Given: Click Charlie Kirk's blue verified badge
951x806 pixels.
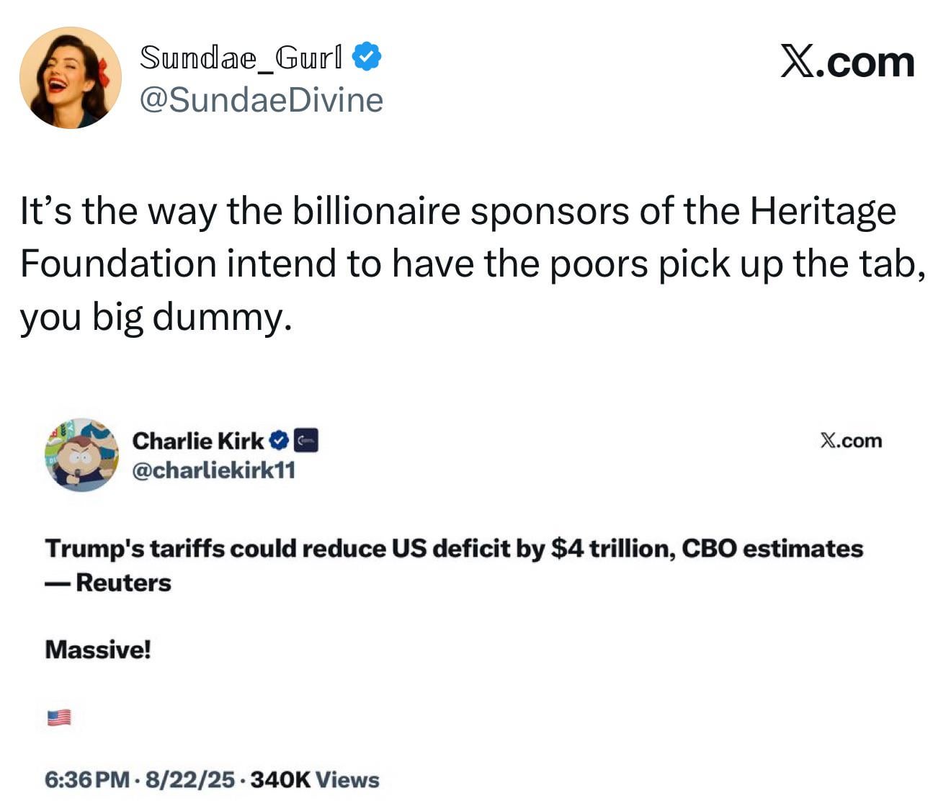Looking at the screenshot, I should pos(279,440).
